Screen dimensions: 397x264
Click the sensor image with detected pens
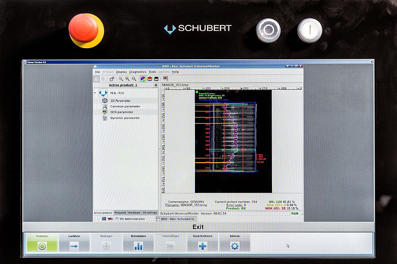point(233,141)
